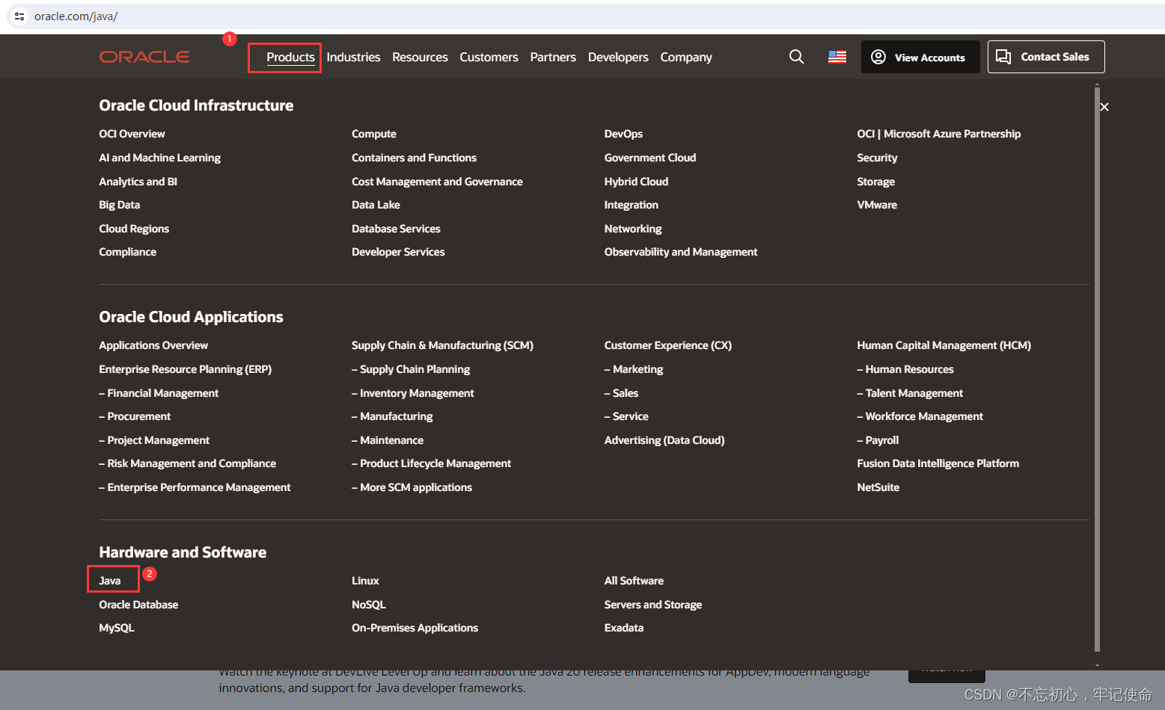
Task: Select All Software link
Action: pos(634,581)
